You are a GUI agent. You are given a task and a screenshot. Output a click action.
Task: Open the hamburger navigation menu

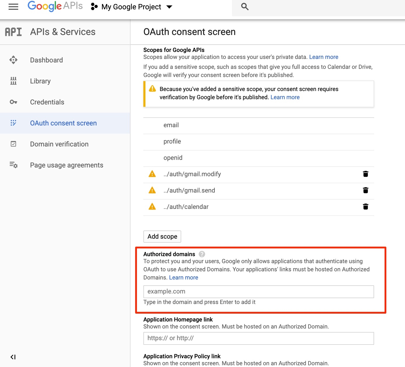coord(13,7)
